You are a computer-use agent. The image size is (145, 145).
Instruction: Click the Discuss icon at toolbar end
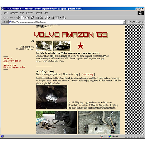point(64,18)
